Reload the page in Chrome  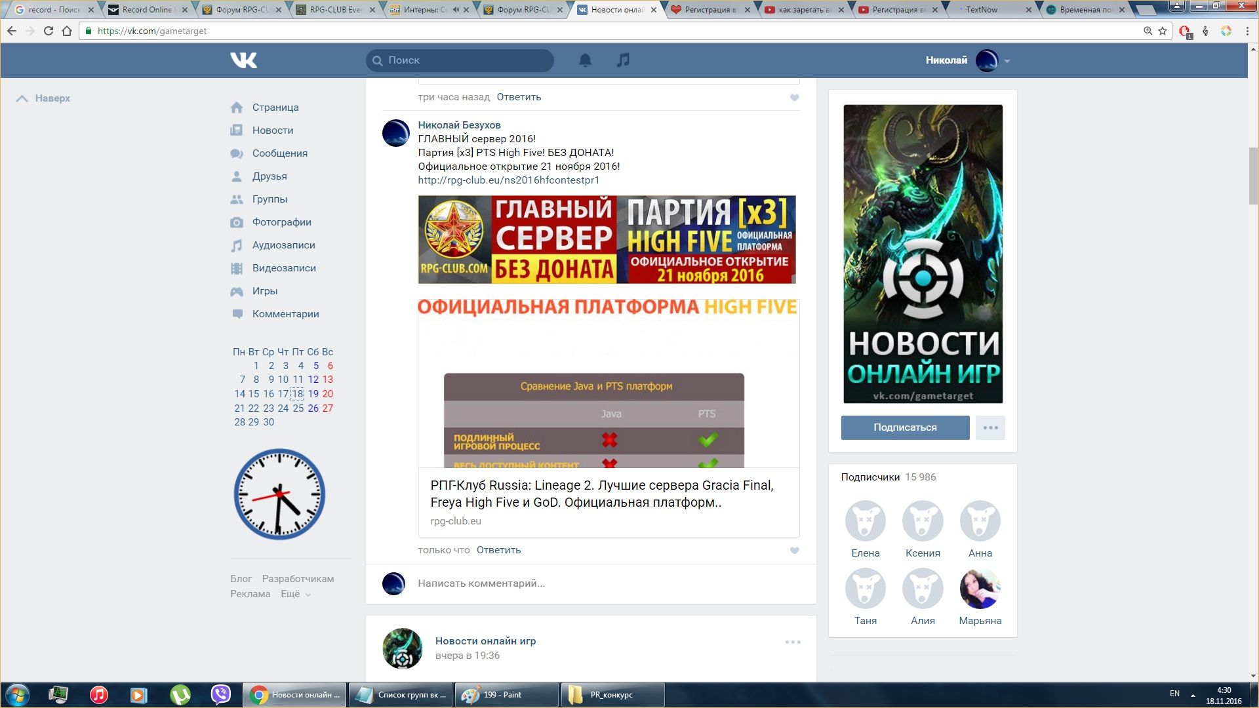point(48,31)
